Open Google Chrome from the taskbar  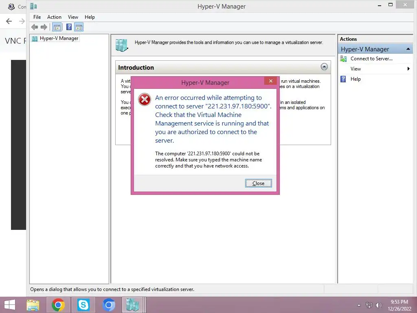[58, 305]
